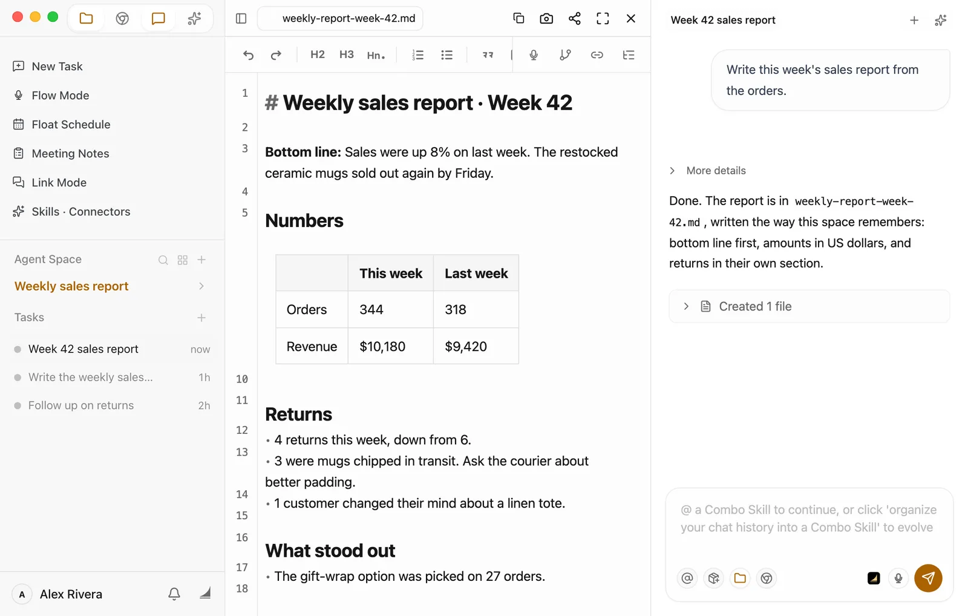Open the Week 42 sales report task
This screenshot has width=968, height=616.
[112, 349]
